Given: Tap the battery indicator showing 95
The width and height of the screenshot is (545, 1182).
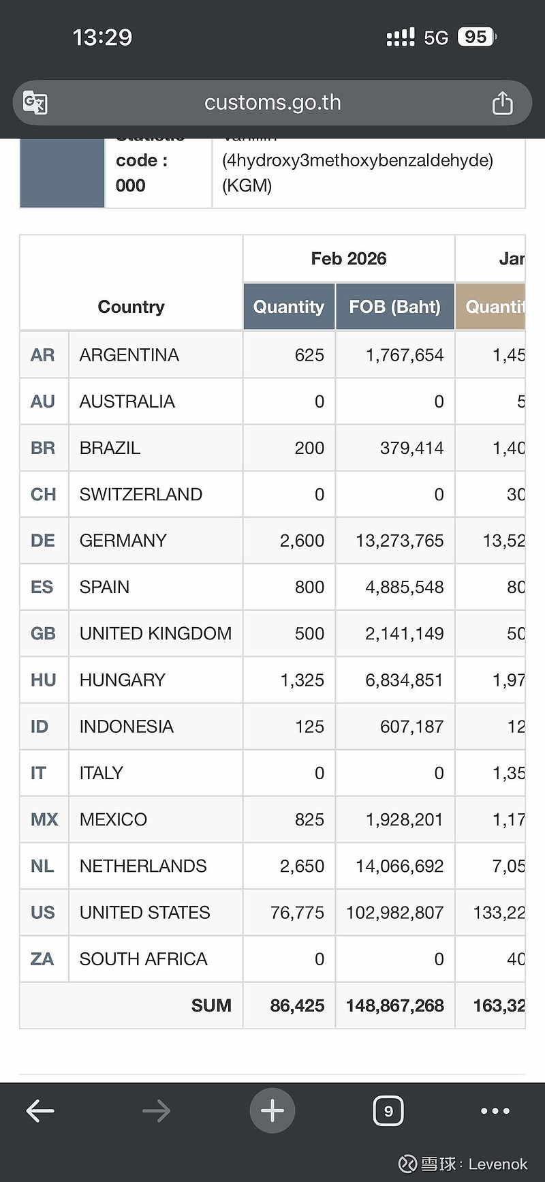Looking at the screenshot, I should (476, 37).
